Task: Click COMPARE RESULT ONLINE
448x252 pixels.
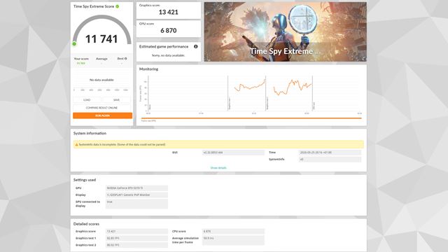Action: [101, 108]
